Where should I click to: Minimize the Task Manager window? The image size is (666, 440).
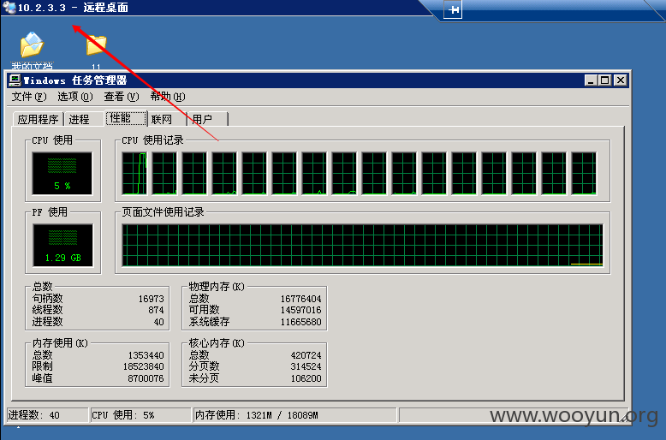click(591, 80)
